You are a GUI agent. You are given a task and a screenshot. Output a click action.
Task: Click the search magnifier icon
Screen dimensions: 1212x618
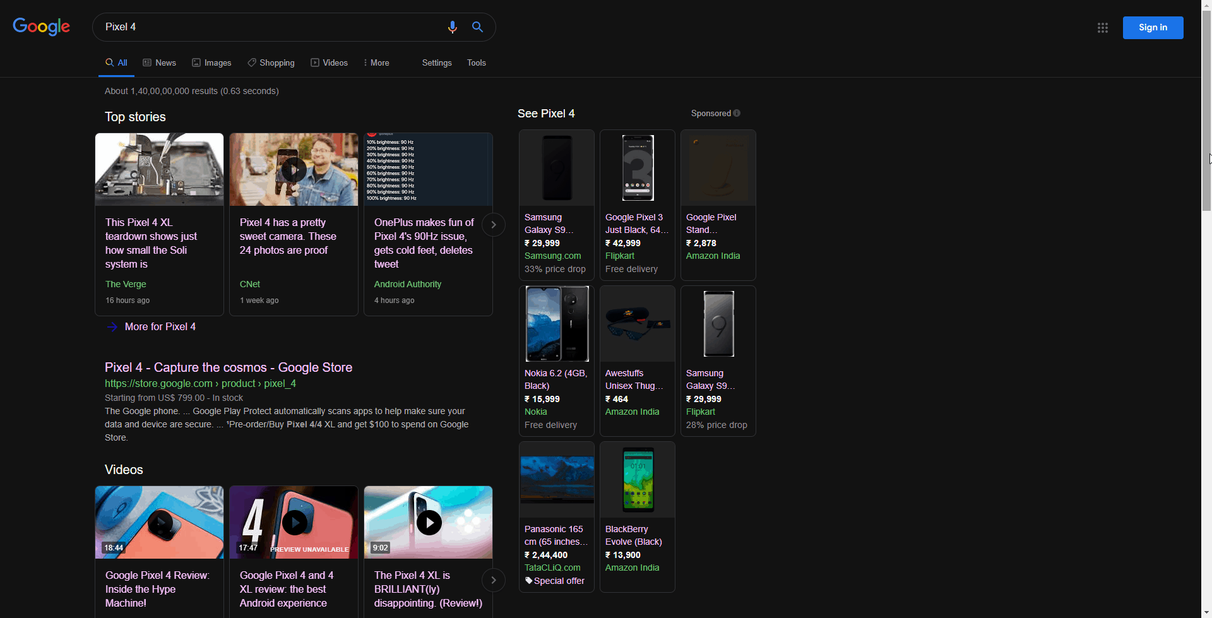(x=477, y=27)
